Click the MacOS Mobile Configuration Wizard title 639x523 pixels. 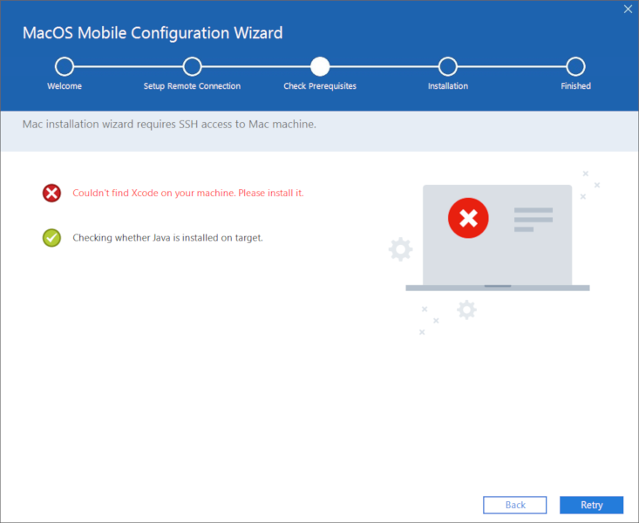click(x=153, y=32)
